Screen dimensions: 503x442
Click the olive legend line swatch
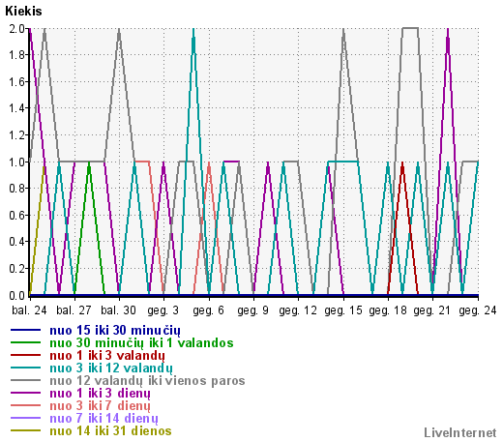(26, 430)
